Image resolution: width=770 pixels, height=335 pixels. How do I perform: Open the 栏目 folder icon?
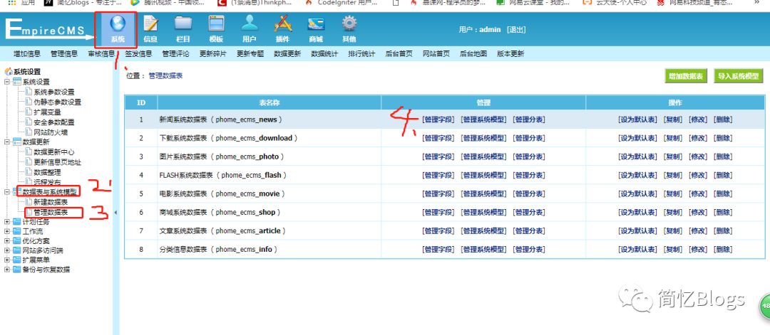click(x=183, y=27)
